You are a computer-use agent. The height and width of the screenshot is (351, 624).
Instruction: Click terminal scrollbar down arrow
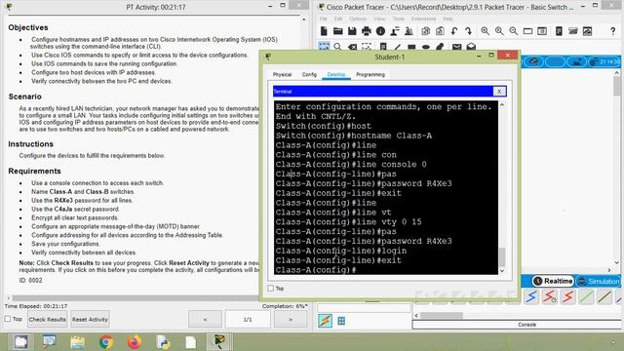pyautogui.click(x=502, y=271)
